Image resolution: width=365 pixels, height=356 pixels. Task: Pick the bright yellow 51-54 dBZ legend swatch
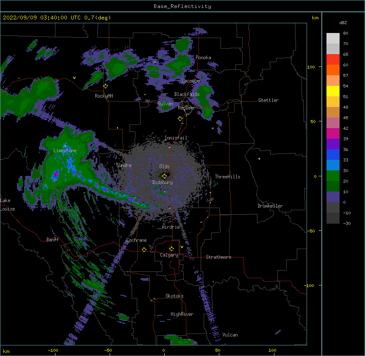click(333, 91)
